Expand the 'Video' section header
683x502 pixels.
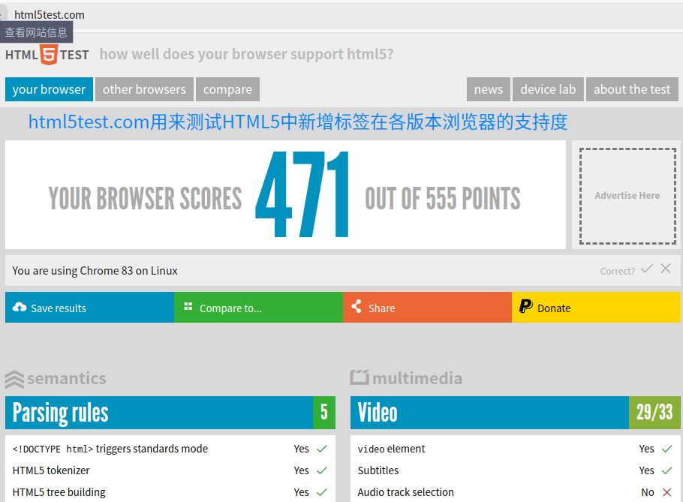coord(516,413)
